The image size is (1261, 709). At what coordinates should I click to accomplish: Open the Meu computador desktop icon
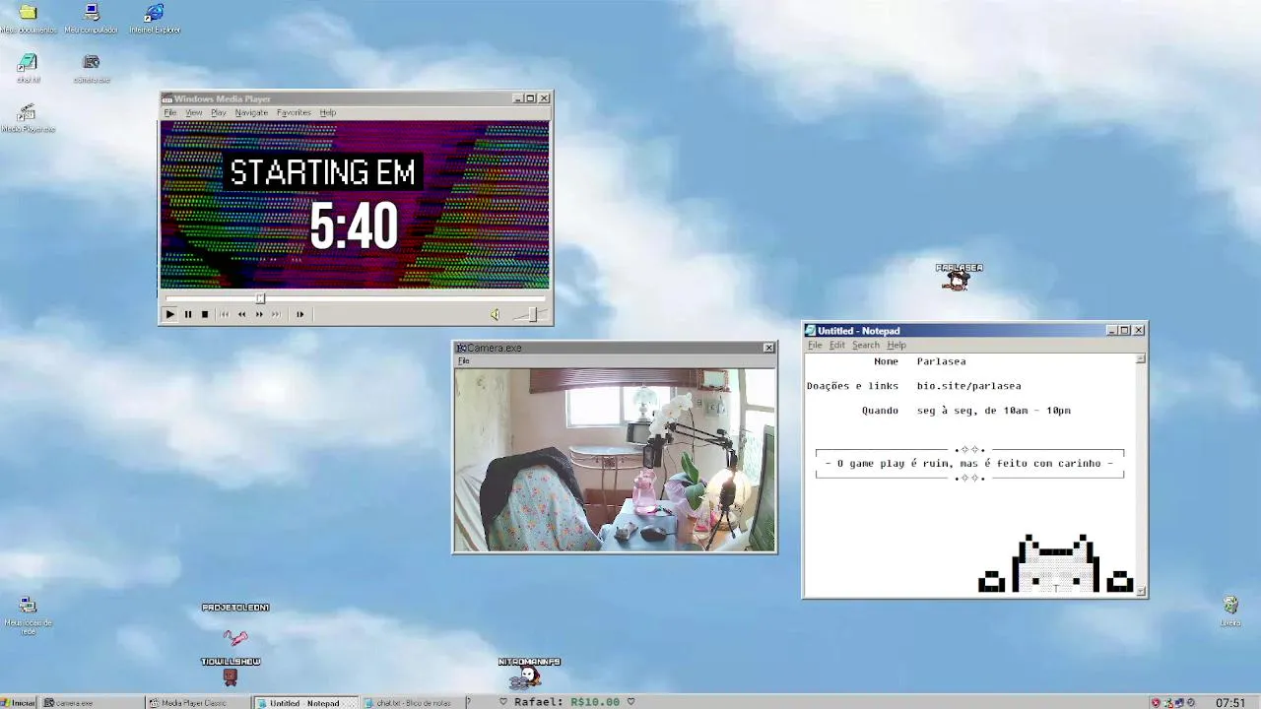[x=92, y=18]
